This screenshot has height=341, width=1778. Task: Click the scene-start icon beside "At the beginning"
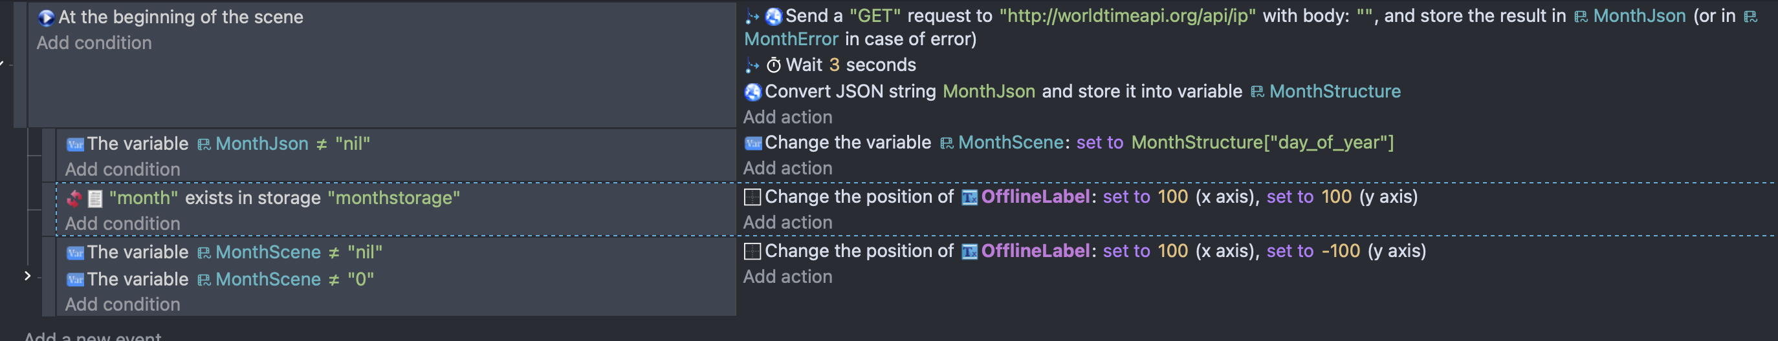click(45, 17)
